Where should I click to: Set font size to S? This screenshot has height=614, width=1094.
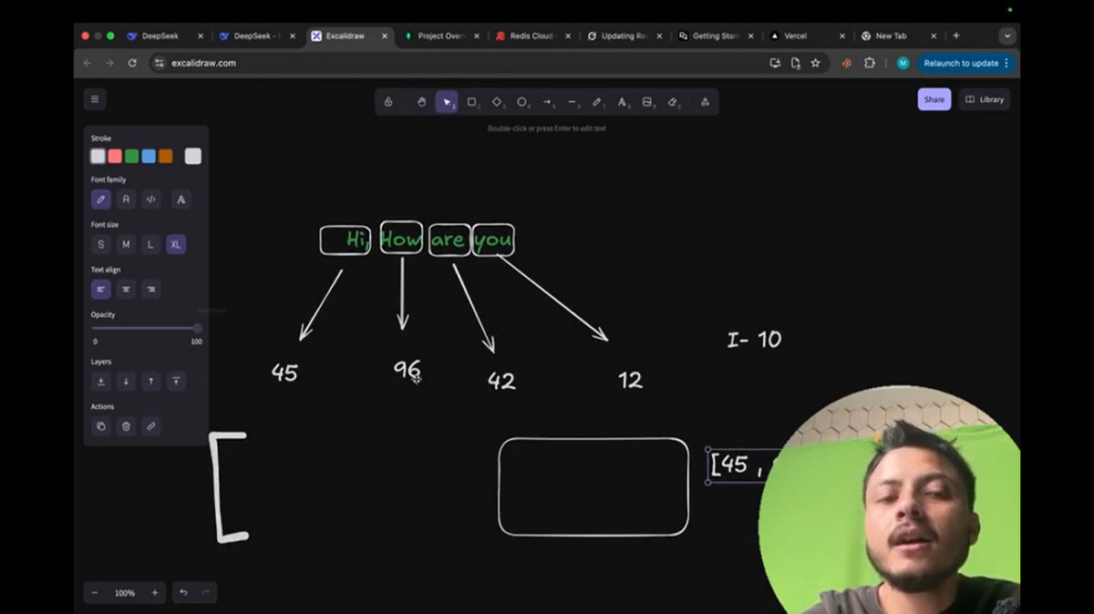point(101,244)
